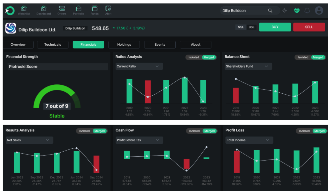Open the Current Ratio dropdown
The image size is (332, 195).
tap(139, 67)
